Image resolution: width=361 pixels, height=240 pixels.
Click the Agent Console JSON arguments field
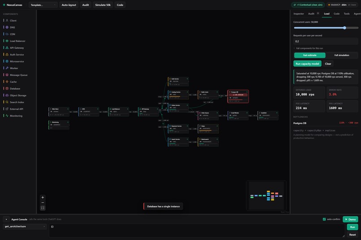[x=197, y=230]
